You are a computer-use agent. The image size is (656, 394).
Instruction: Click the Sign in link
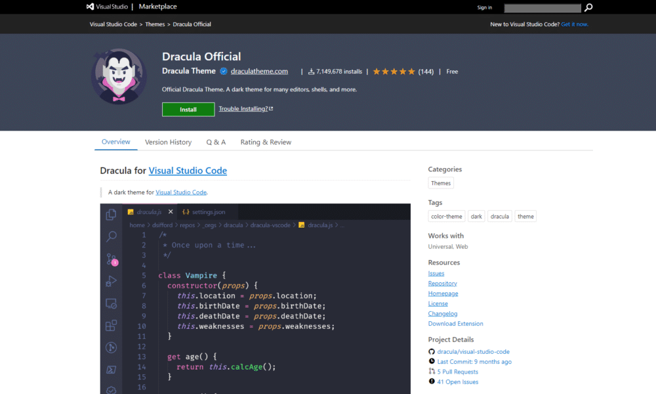[485, 7]
